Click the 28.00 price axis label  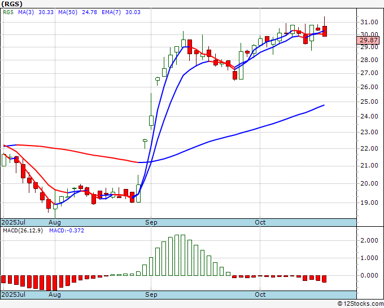tap(369, 60)
